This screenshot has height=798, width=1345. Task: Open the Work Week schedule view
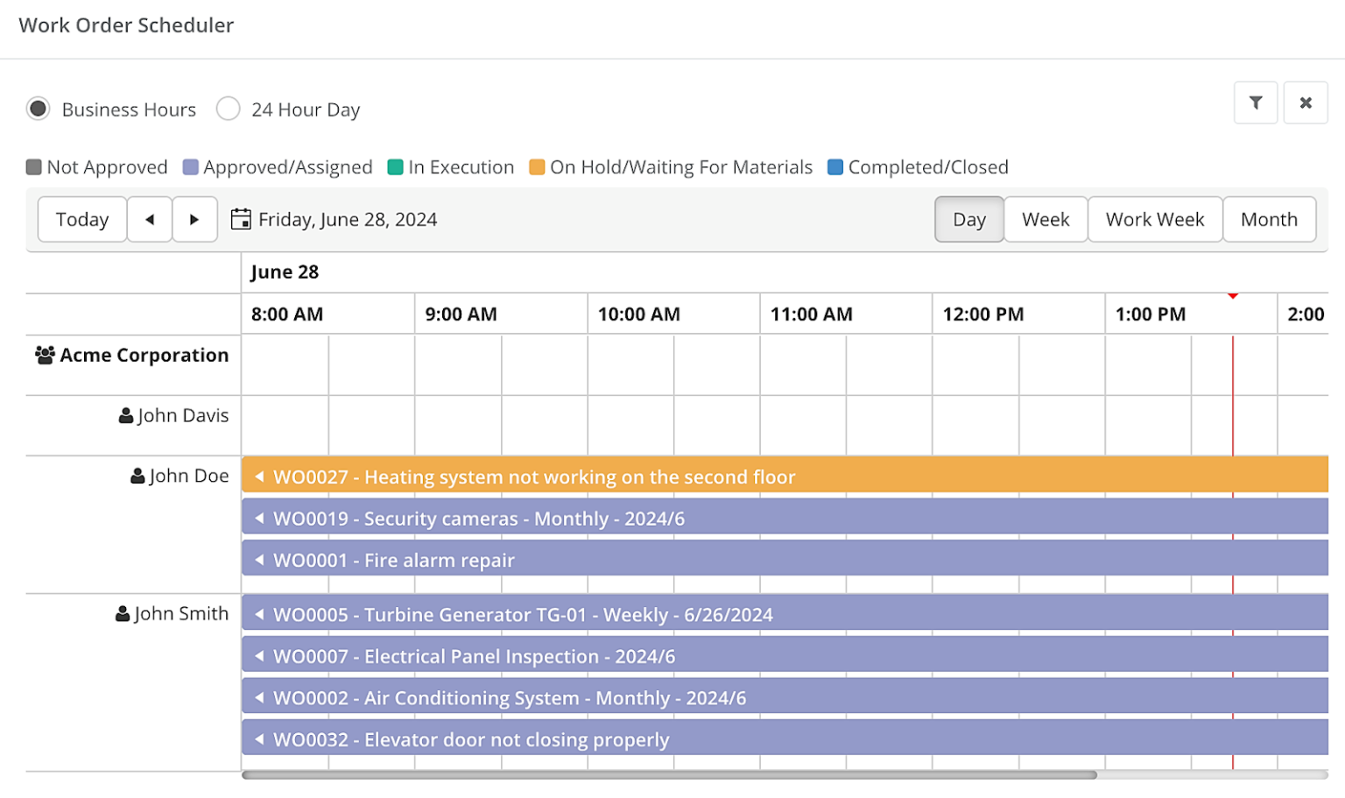(x=1154, y=219)
